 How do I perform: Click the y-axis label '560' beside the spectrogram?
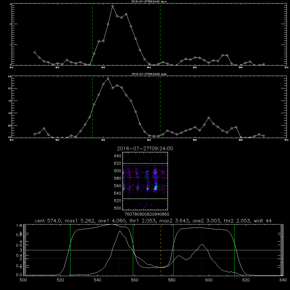coord(118,186)
